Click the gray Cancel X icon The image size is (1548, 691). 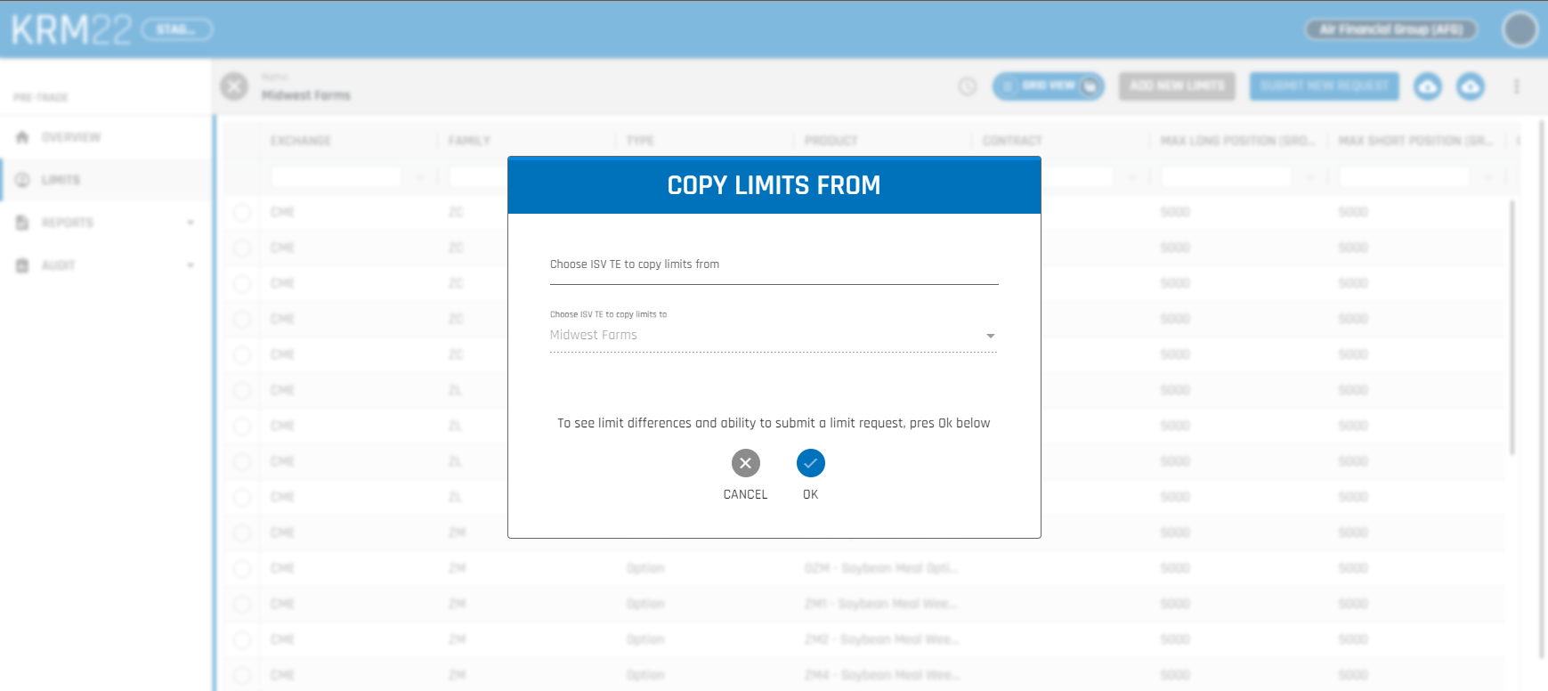[x=745, y=463]
